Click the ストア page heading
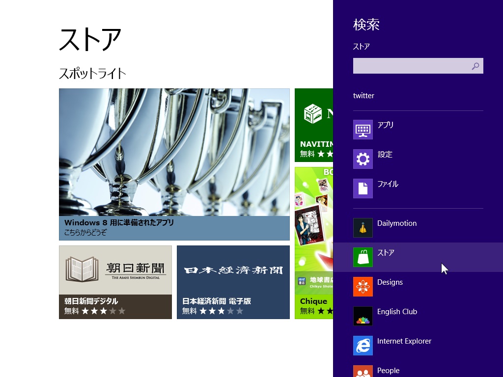The width and height of the screenshot is (503, 377). tap(90, 39)
